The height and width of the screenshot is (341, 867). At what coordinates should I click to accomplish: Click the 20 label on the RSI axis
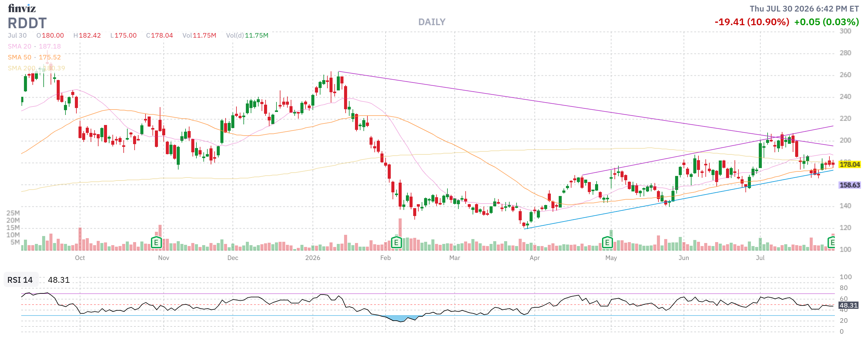pyautogui.click(x=843, y=321)
